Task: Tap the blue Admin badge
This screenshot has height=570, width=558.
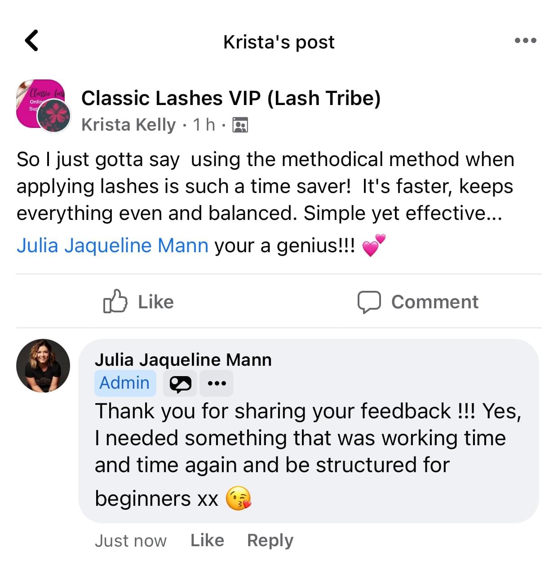Action: [x=124, y=383]
